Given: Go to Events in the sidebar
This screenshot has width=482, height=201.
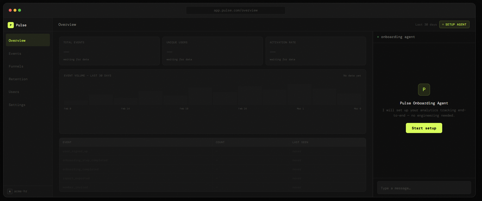Looking at the screenshot, I should [28, 53].
